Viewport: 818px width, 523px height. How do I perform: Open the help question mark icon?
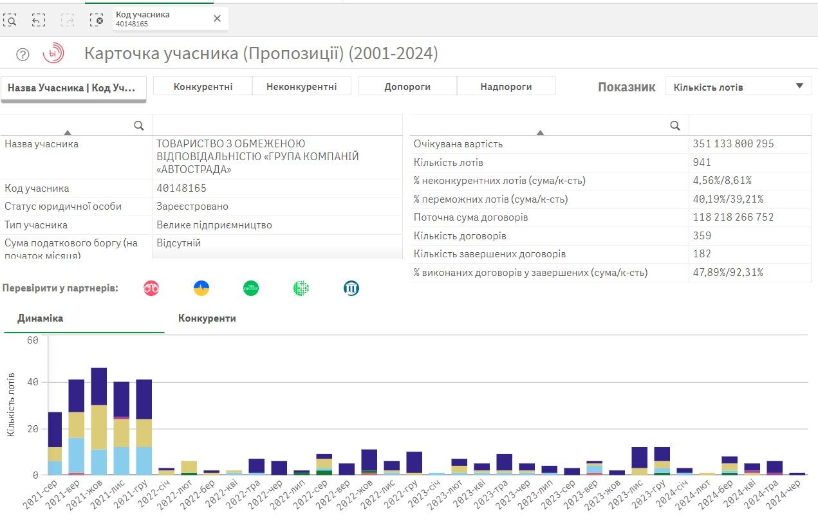tap(23, 54)
